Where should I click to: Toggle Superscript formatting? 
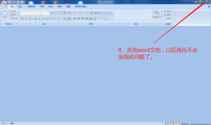click(x=43, y=19)
